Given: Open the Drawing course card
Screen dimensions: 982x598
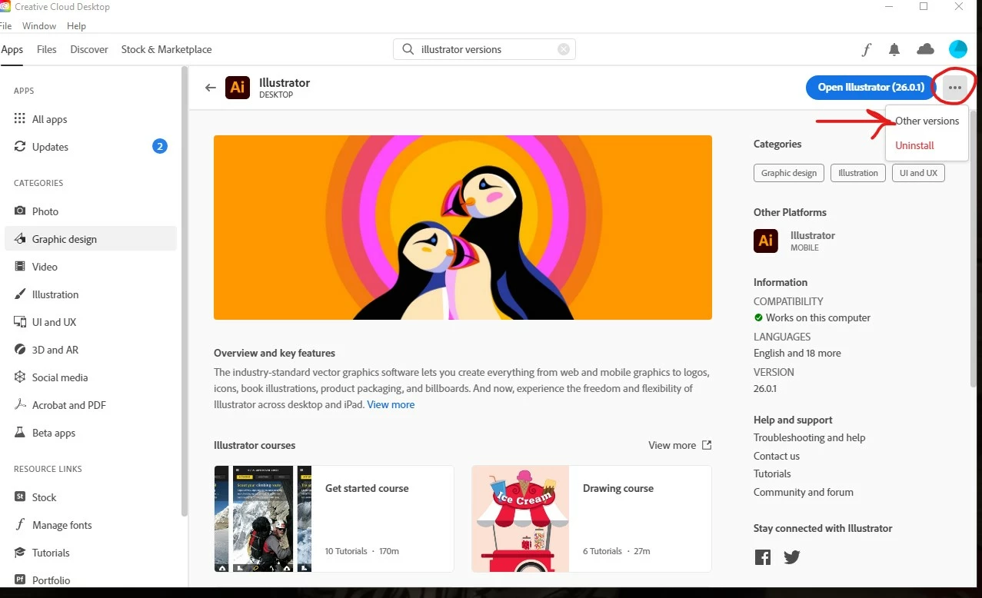Looking at the screenshot, I should 591,519.
